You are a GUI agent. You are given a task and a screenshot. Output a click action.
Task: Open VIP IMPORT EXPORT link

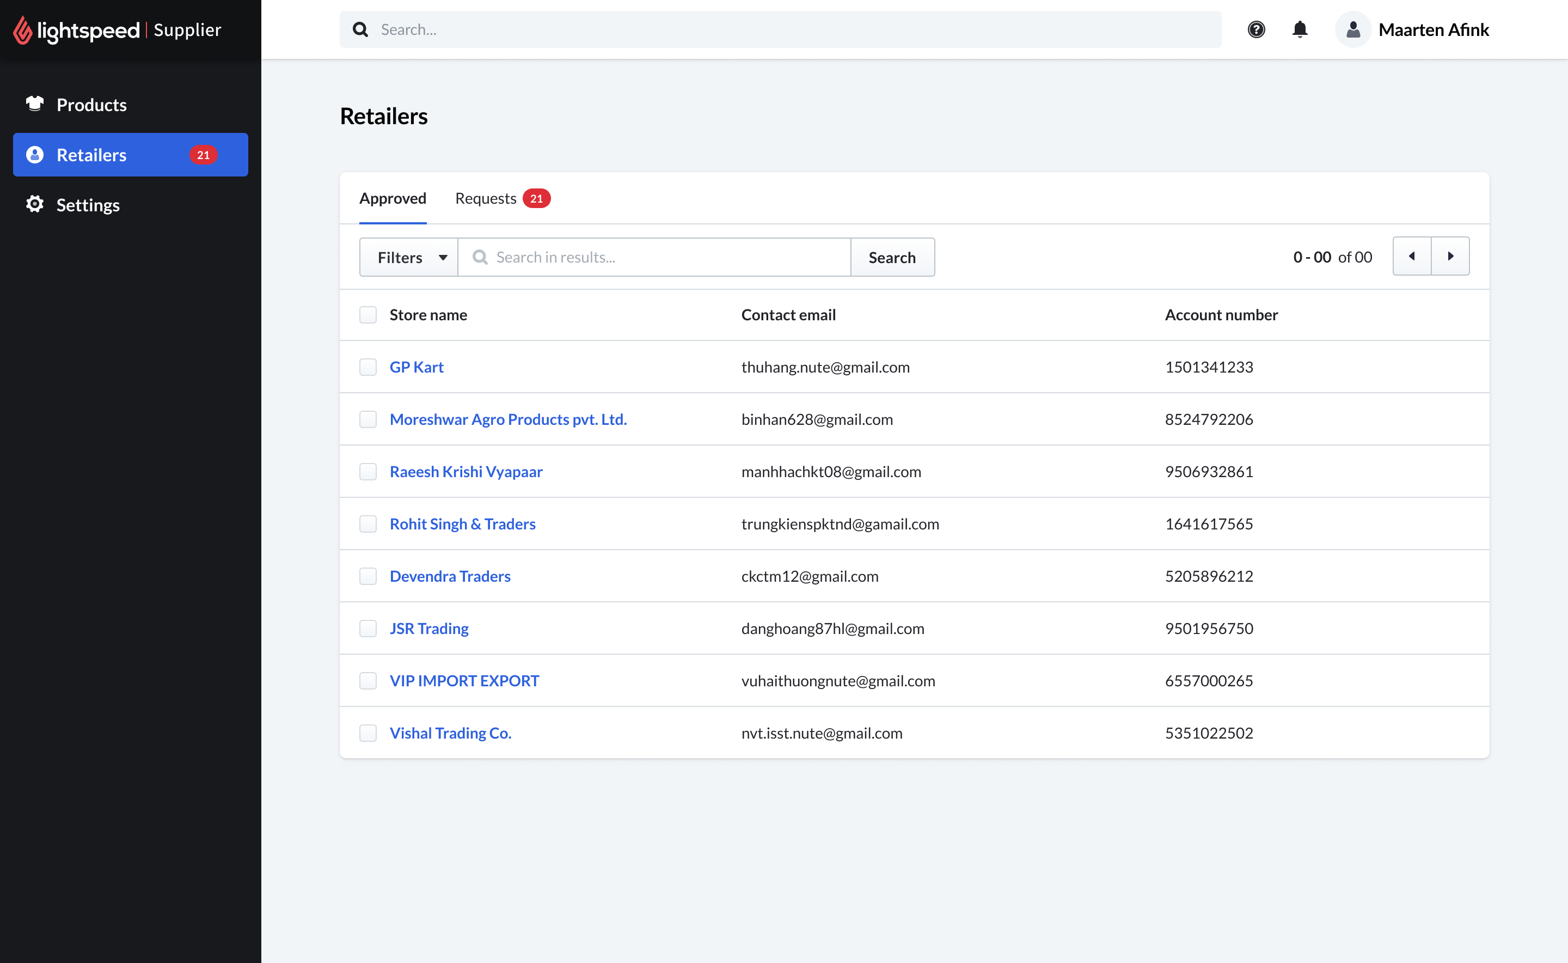[464, 680]
